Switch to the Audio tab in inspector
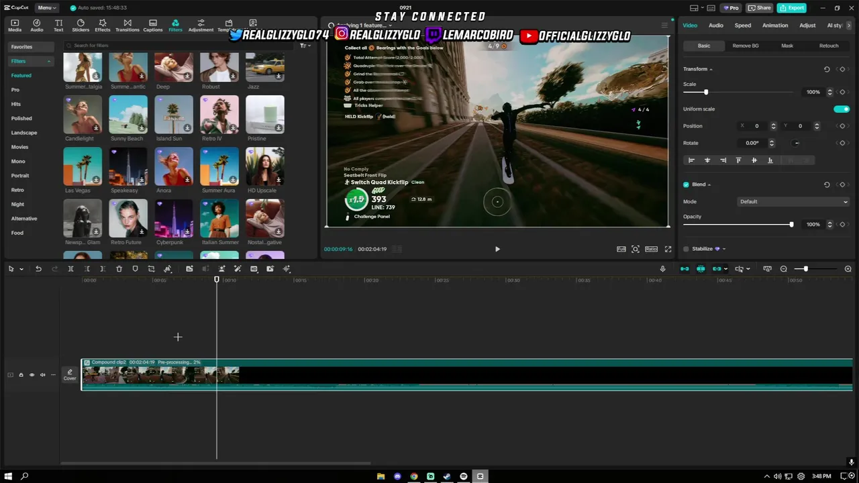This screenshot has width=859, height=483. (716, 25)
